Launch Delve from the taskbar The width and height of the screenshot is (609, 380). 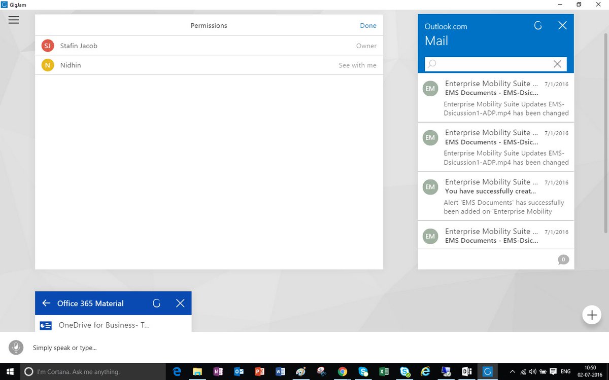click(x=467, y=371)
